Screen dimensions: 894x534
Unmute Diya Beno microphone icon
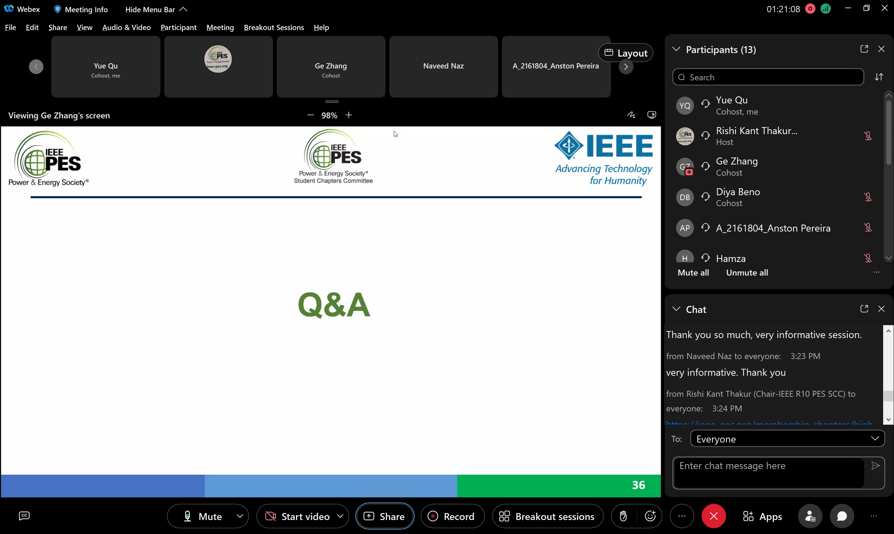(868, 197)
